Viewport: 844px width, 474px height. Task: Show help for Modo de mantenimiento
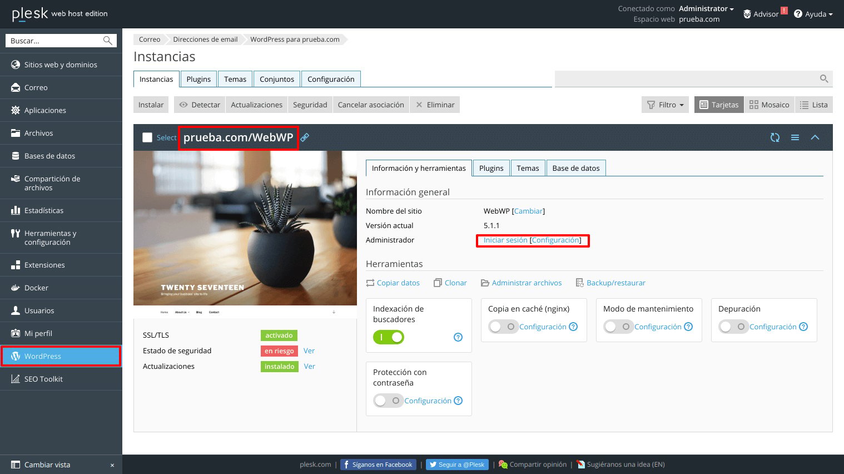coord(688,327)
